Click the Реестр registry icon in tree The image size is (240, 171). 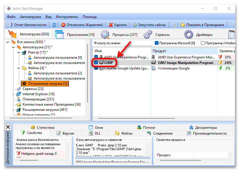[x=24, y=52]
